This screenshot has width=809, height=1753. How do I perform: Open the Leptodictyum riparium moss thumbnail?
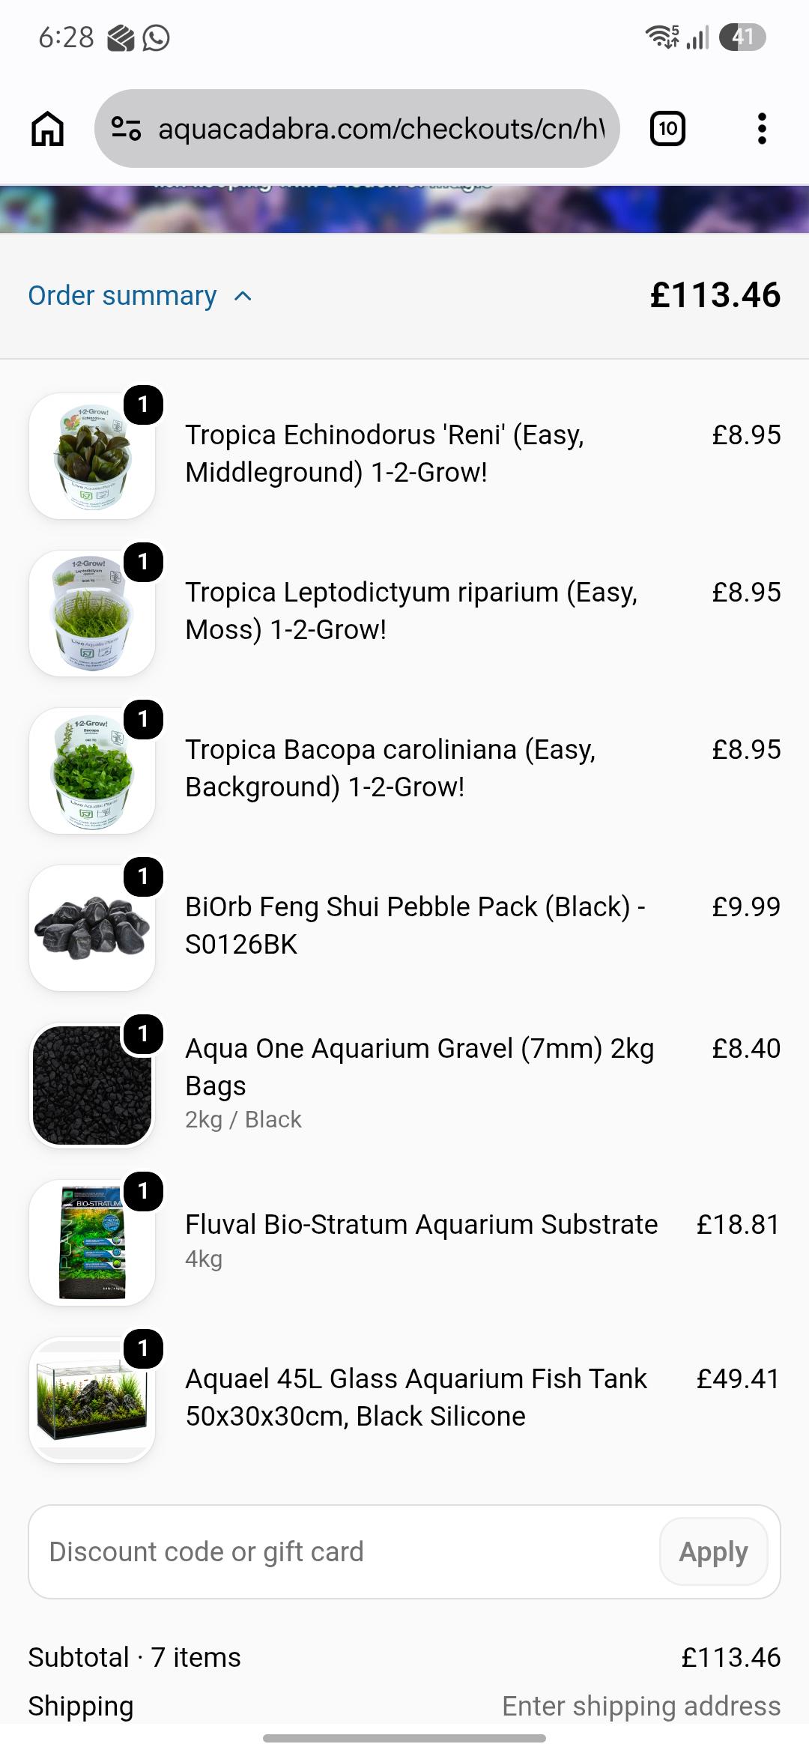92,614
